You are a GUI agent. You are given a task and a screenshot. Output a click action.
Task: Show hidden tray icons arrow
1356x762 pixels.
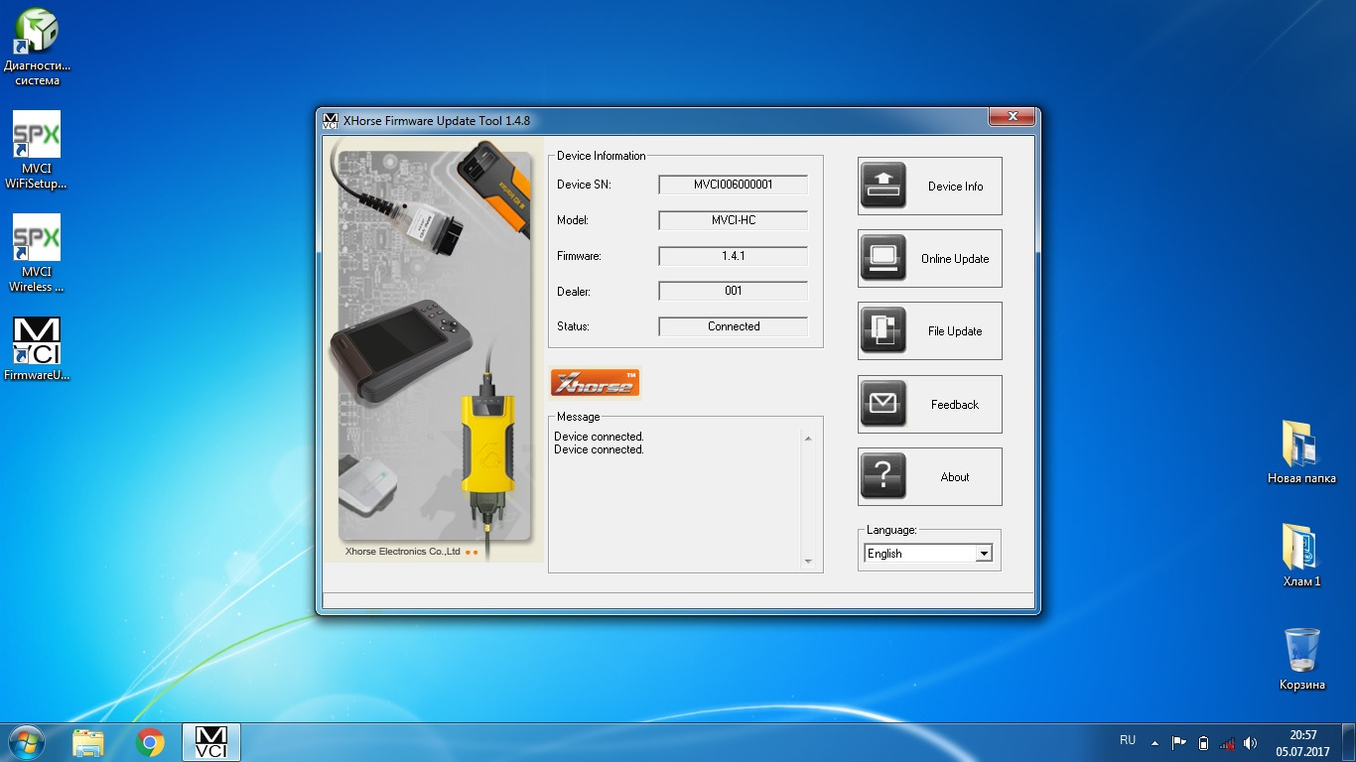coord(1154,742)
